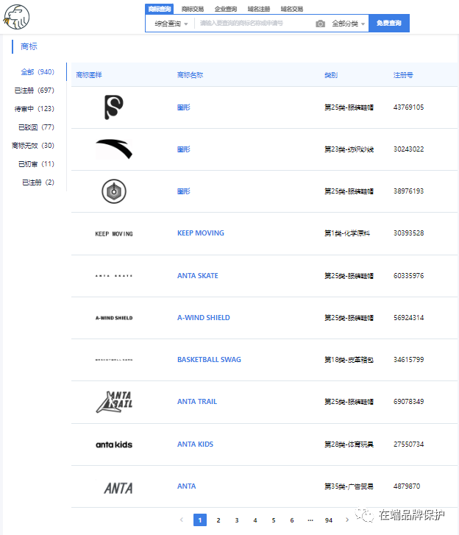The image size is (459, 535).
Task: Click the 商标名称 column header
Action: 190,75
